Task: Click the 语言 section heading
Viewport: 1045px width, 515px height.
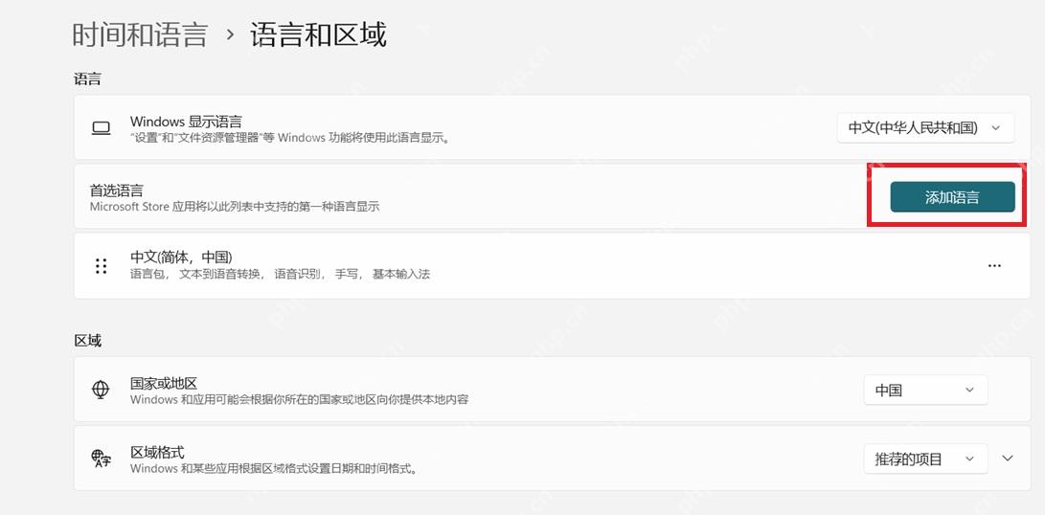Action: [x=87, y=79]
